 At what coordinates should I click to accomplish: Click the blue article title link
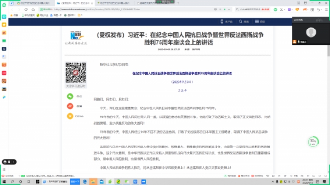(x=182, y=73)
